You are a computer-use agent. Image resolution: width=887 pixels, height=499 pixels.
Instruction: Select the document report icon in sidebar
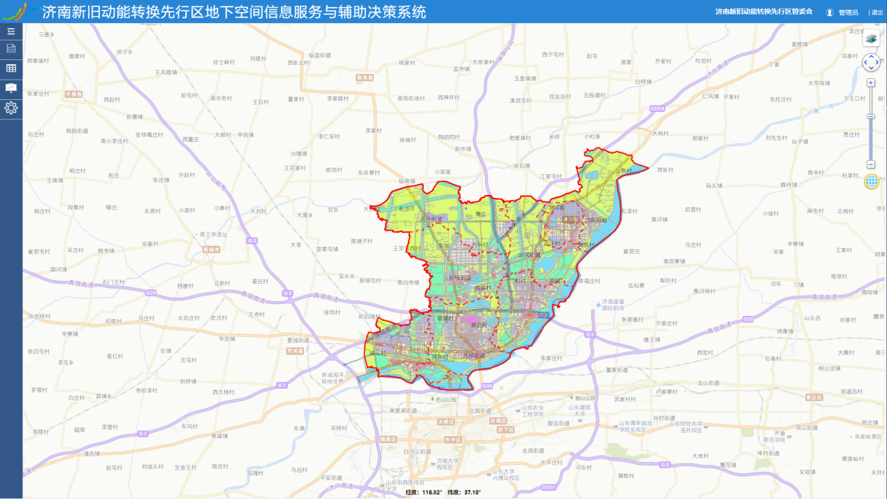point(10,48)
